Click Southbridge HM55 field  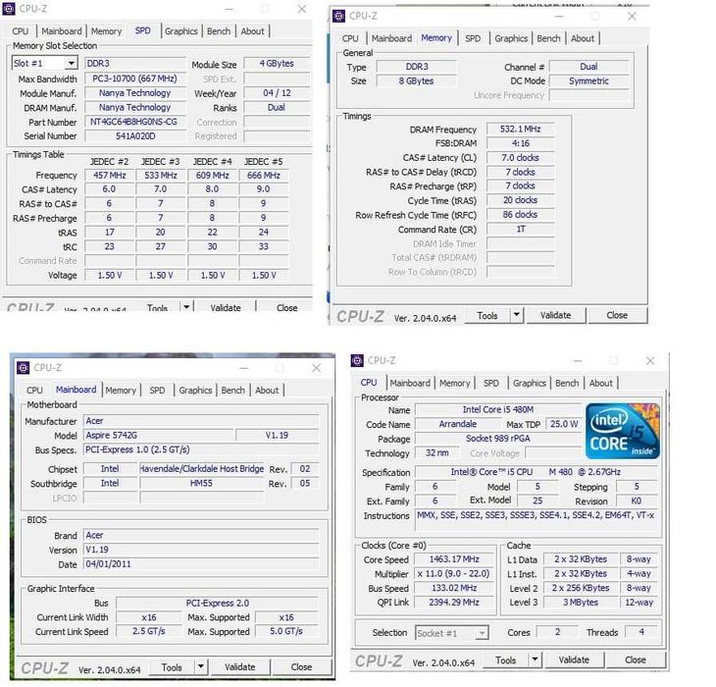coord(201,483)
